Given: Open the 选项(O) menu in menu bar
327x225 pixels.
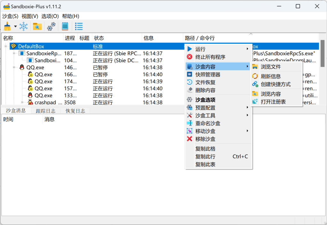Looking at the screenshot, I should (50, 16).
